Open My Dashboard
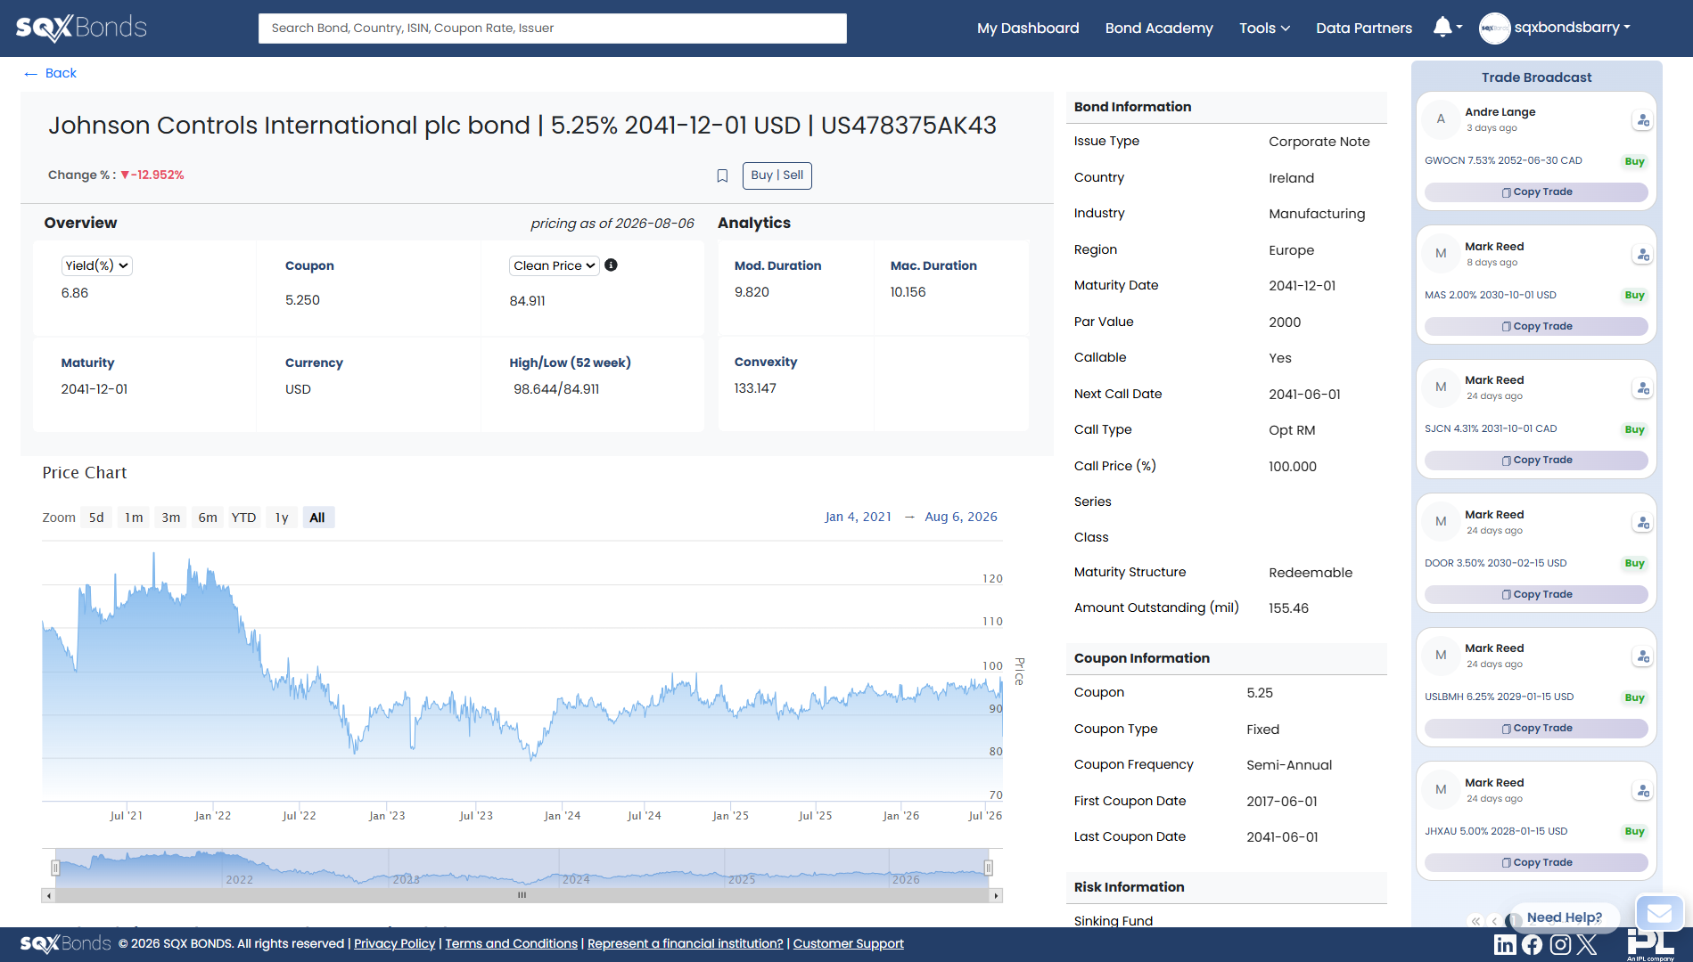Screen dimensions: 1693x962 click(1028, 29)
